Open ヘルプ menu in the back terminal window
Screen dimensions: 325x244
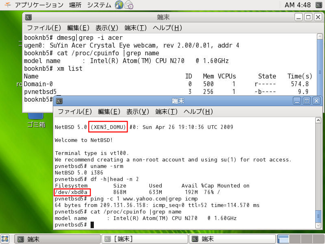(x=167, y=28)
